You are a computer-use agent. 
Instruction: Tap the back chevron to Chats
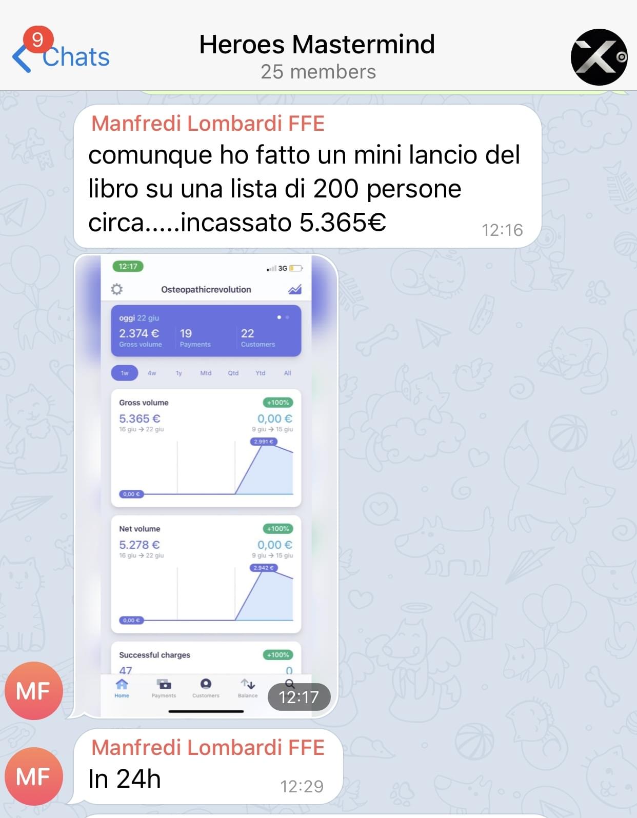[22, 58]
